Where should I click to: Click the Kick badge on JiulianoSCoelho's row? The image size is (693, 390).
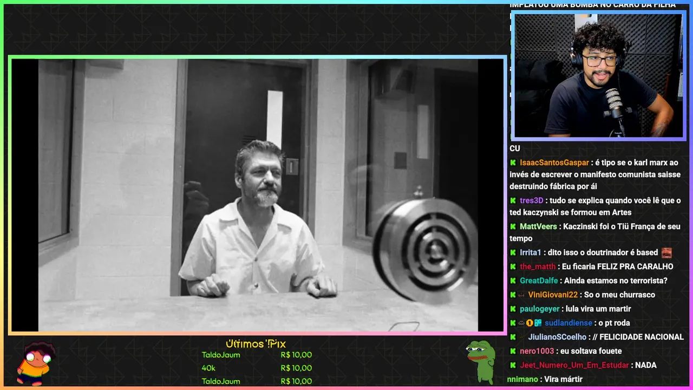pos(513,337)
